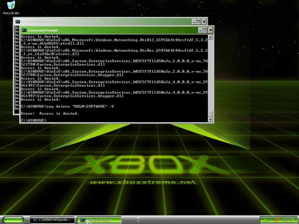Click the Command Prompt scrollbar down arrow
299x224 pixels.
pyautogui.click(x=210, y=120)
